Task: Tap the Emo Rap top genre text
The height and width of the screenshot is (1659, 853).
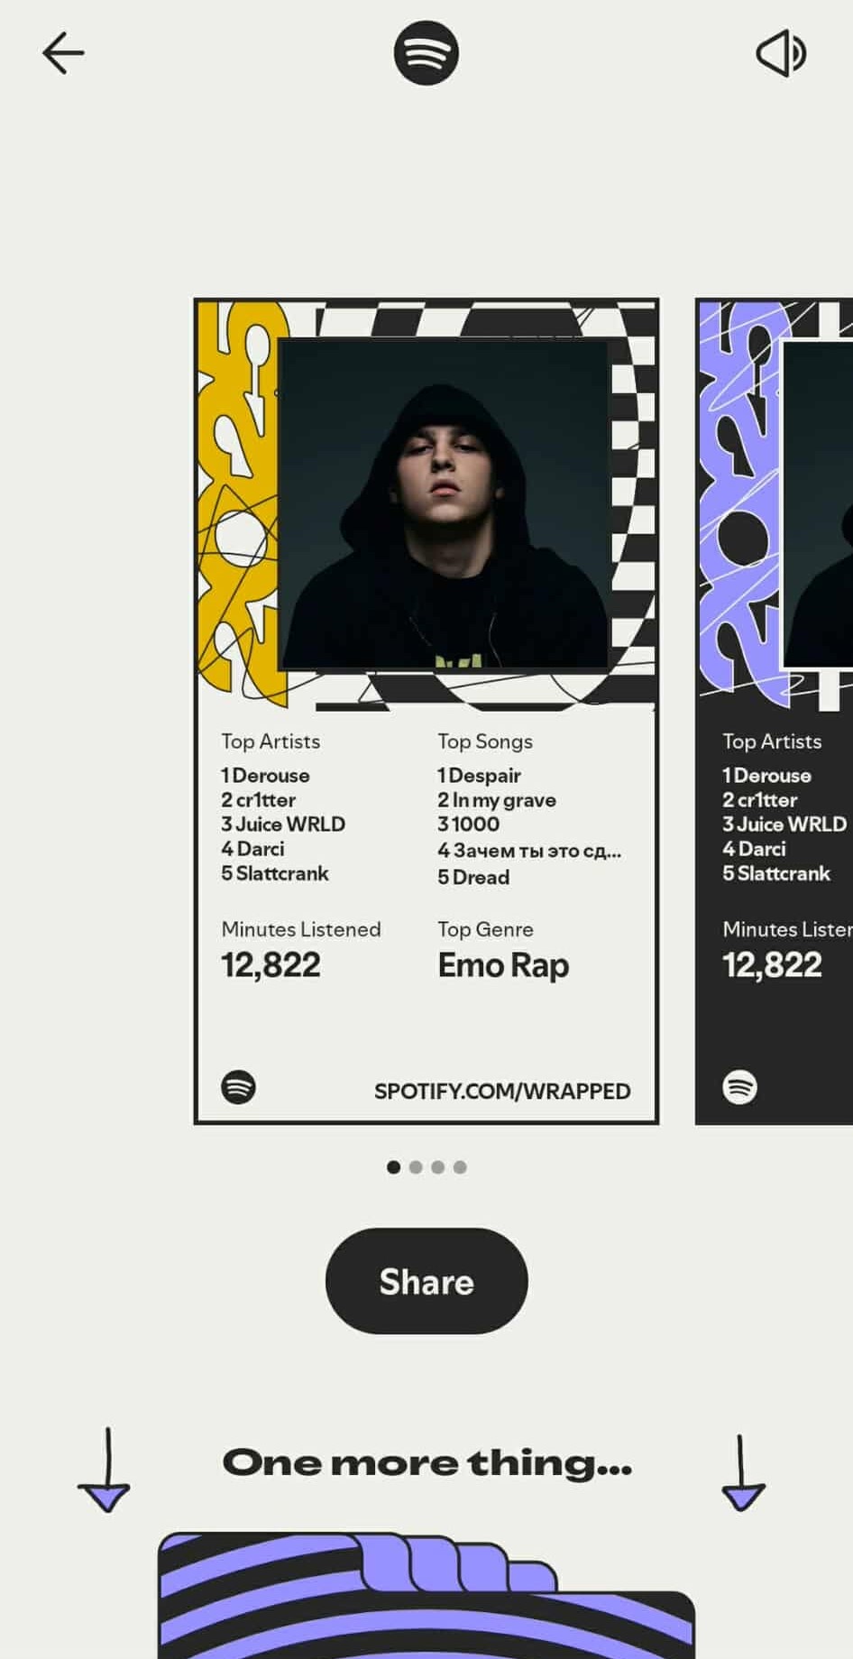Action: coord(503,965)
